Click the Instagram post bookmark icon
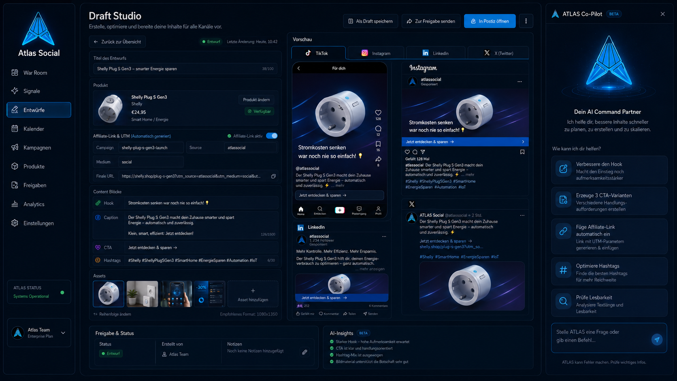The height and width of the screenshot is (381, 677). click(522, 152)
